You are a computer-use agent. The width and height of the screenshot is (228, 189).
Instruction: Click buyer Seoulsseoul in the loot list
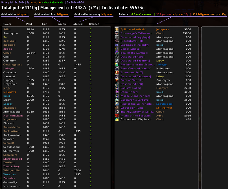click(164, 104)
